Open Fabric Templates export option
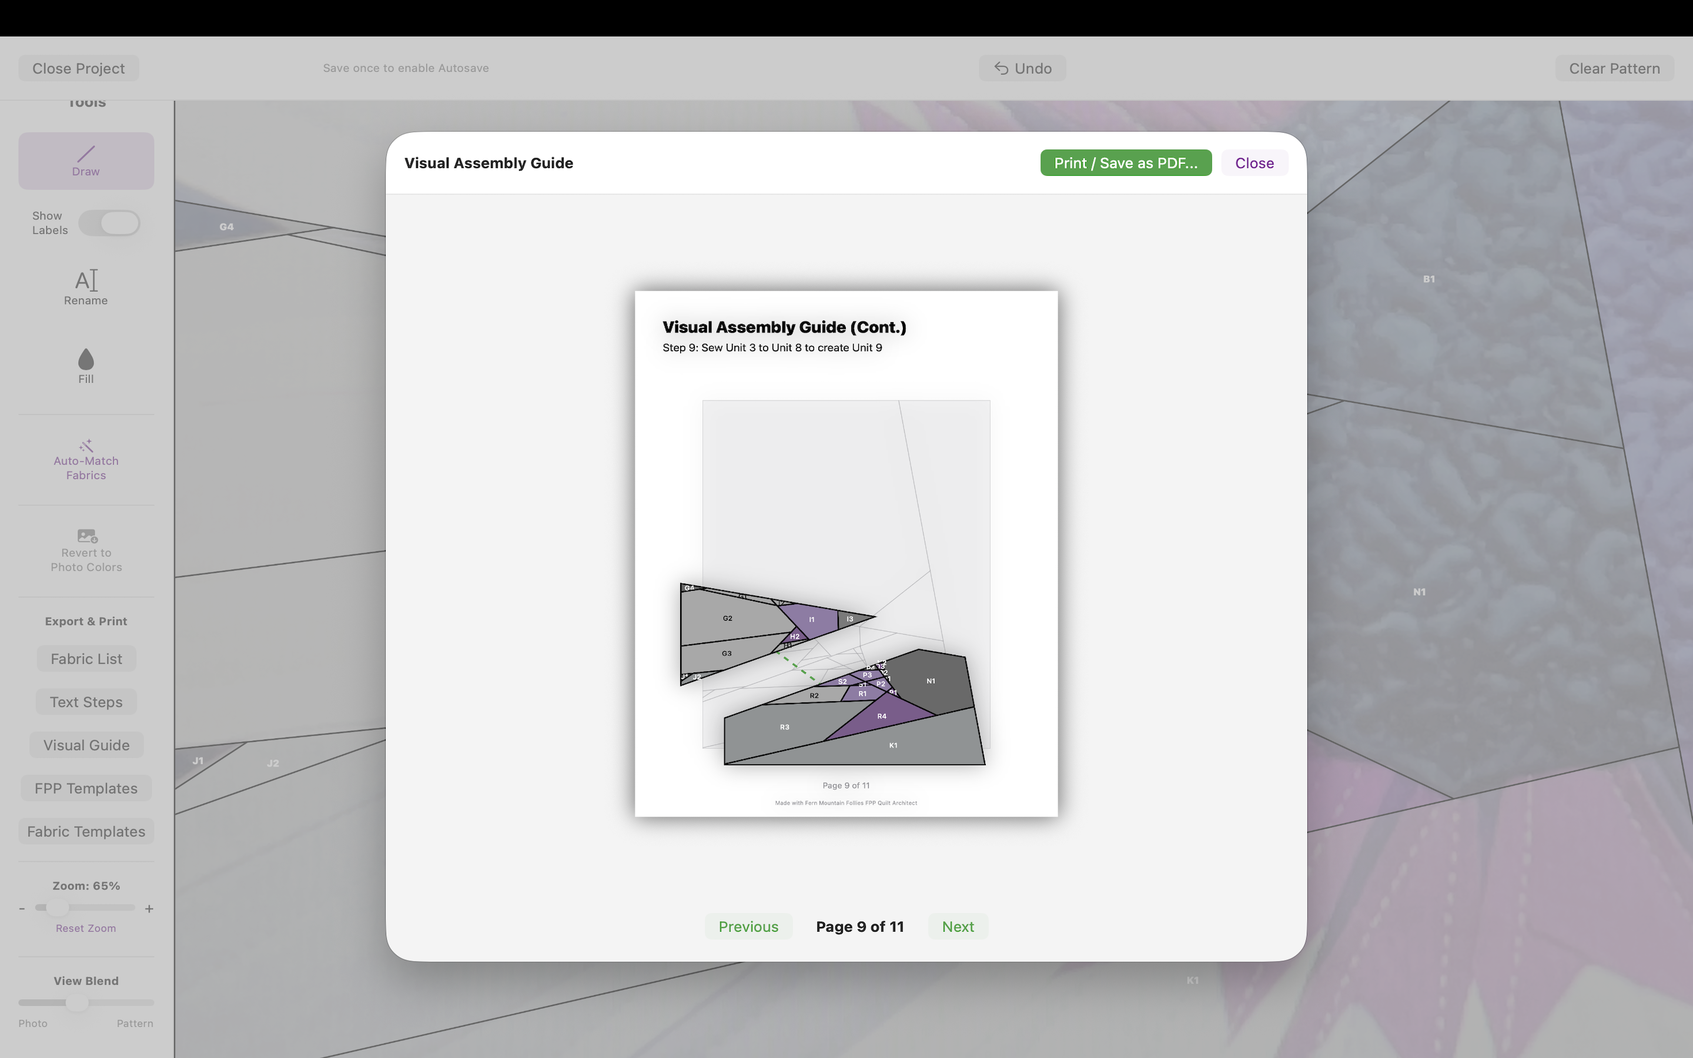The height and width of the screenshot is (1058, 1693). tap(86, 831)
